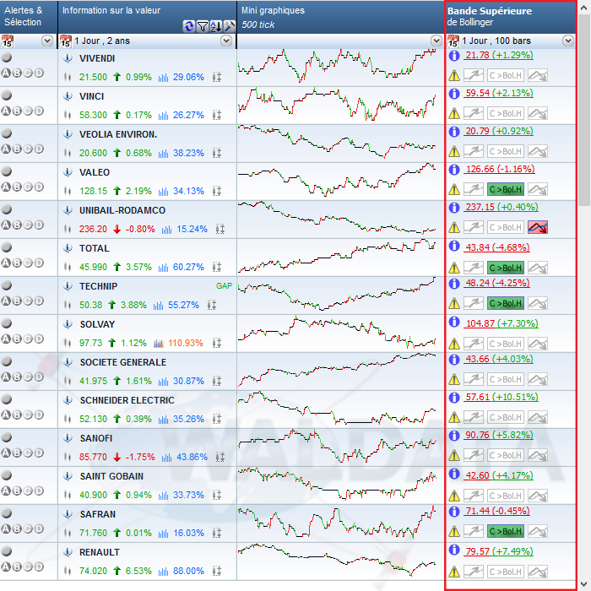Open the 237.15 (+0.40%) link
Screen dimensions: 591x591
point(502,208)
